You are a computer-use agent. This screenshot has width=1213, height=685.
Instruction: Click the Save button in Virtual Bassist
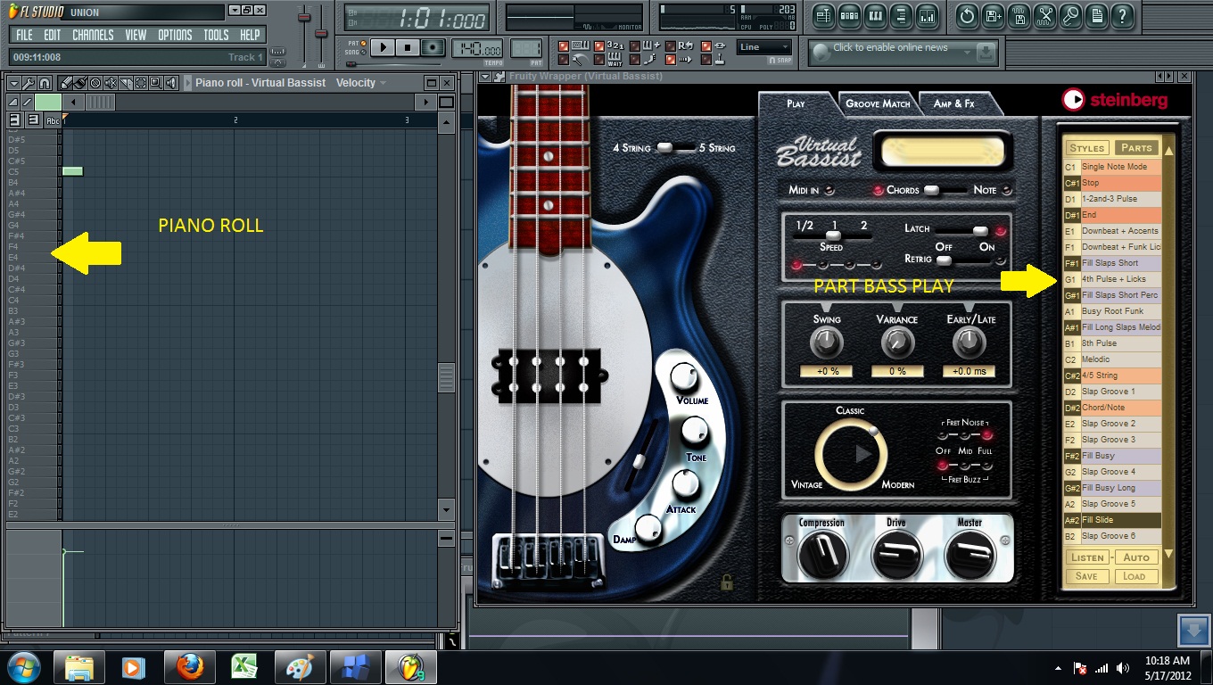pos(1086,576)
